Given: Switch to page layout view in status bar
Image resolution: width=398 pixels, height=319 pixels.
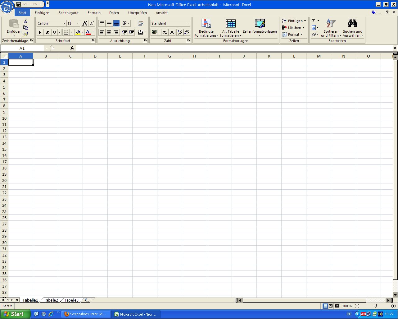Looking at the screenshot, I should pos(331,306).
